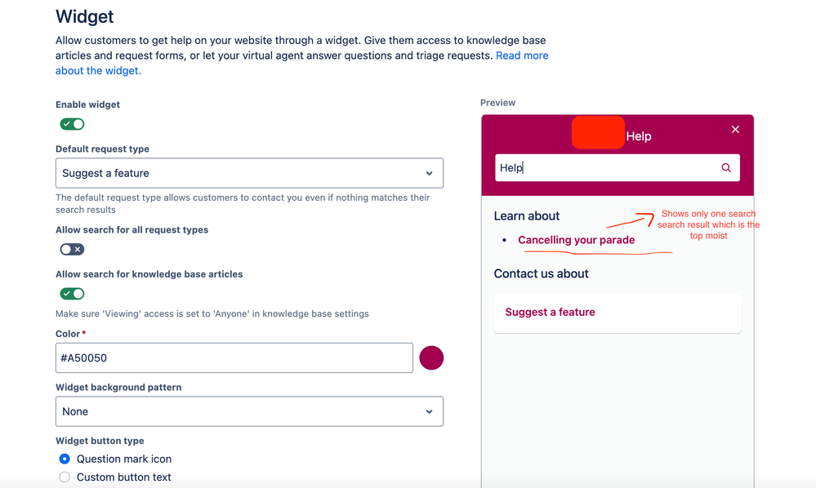Click the Color hex input field
The width and height of the screenshot is (816, 488).
(234, 358)
